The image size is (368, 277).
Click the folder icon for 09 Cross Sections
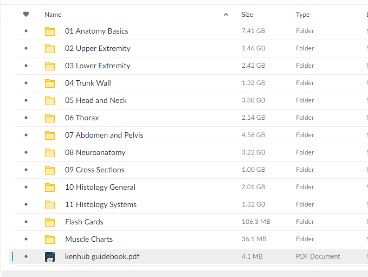[x=50, y=170]
